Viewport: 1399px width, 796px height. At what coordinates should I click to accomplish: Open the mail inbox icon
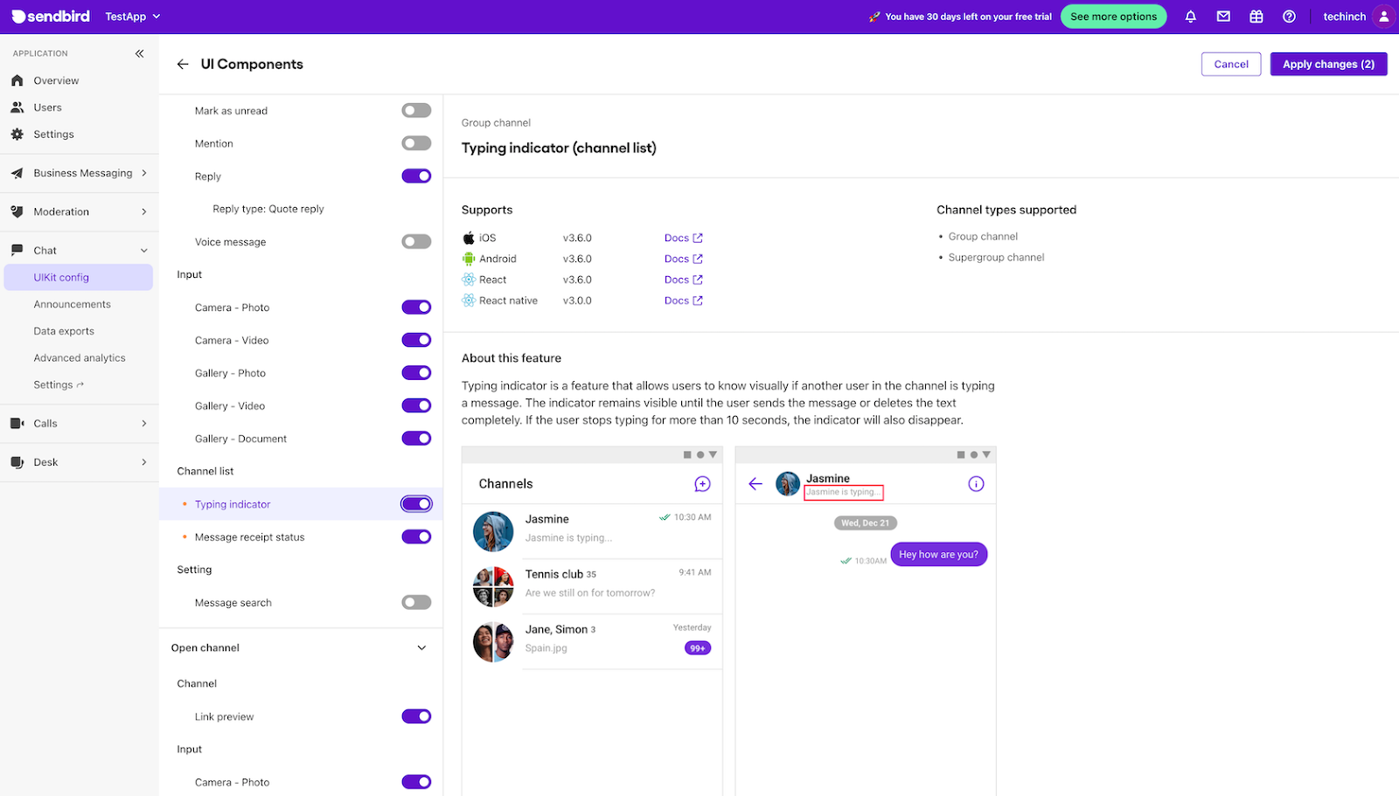[x=1223, y=16]
